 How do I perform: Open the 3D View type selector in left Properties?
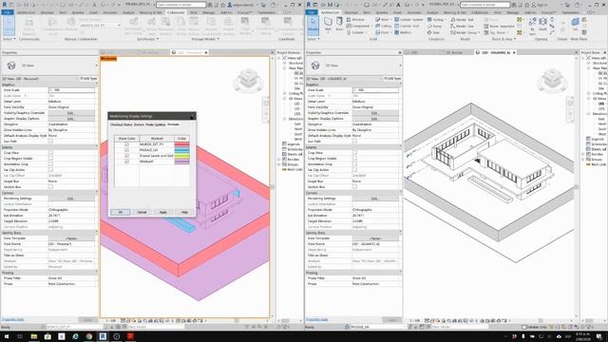tap(49, 66)
